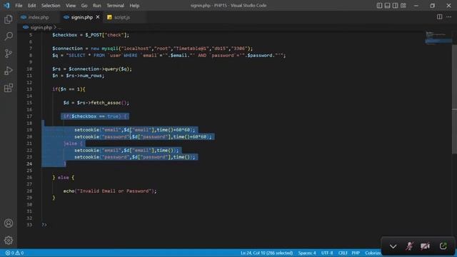Click the vertical editor scrollbar
This screenshot has width=457, height=257.
tap(454, 99)
